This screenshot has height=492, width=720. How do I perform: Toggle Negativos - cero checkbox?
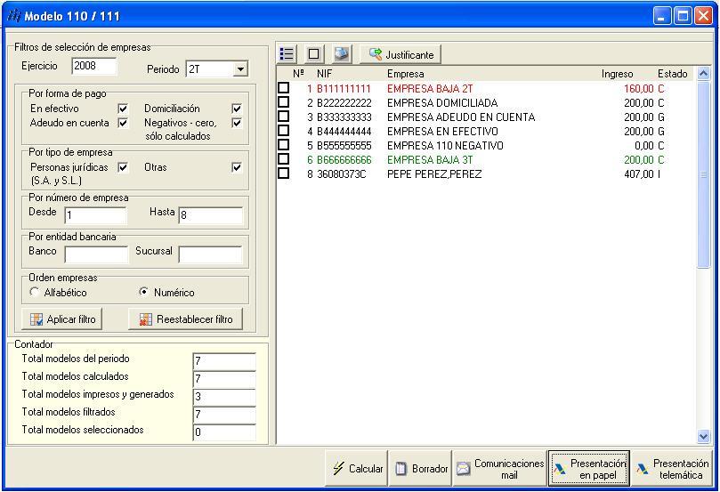pos(237,123)
